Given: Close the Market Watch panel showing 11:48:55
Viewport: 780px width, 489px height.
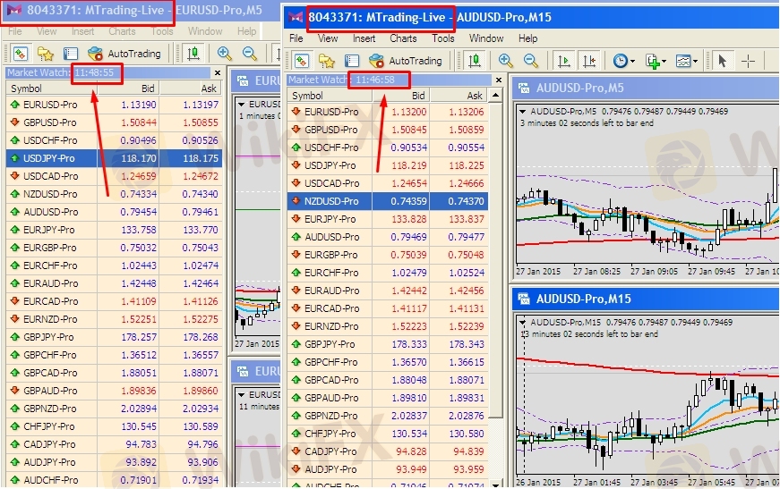Looking at the screenshot, I should coord(218,73).
